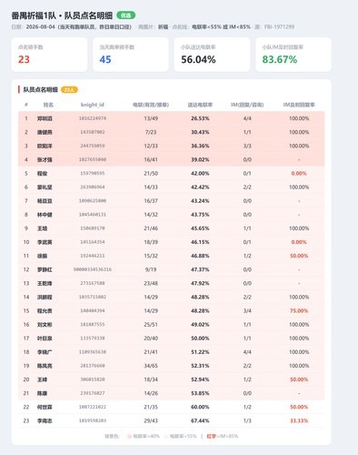This screenshot has height=455, width=358.
Task: Click knight id 1090625800 in row 7
Action: (93, 201)
